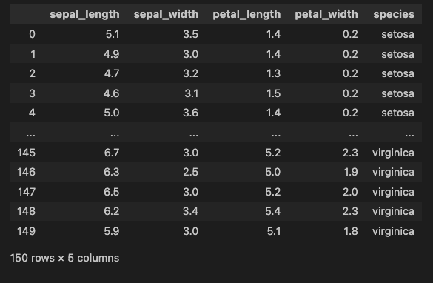Click the sepal_width column header

point(166,14)
